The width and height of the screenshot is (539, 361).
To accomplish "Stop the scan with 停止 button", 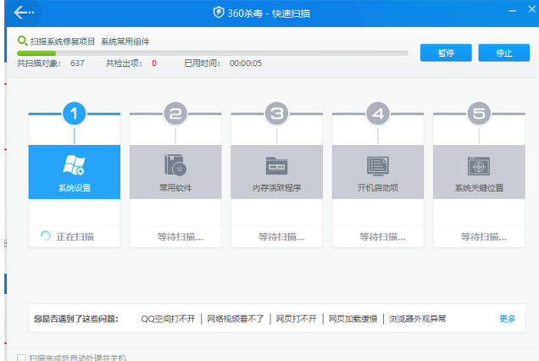I will click(x=504, y=53).
